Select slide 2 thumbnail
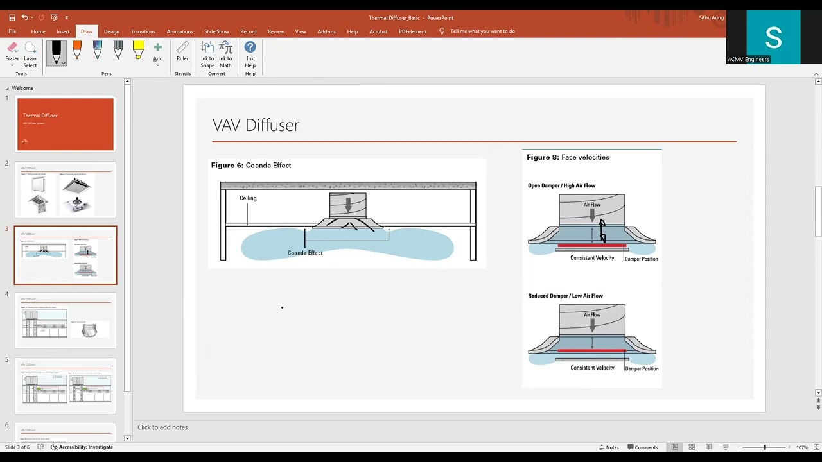 (x=66, y=190)
